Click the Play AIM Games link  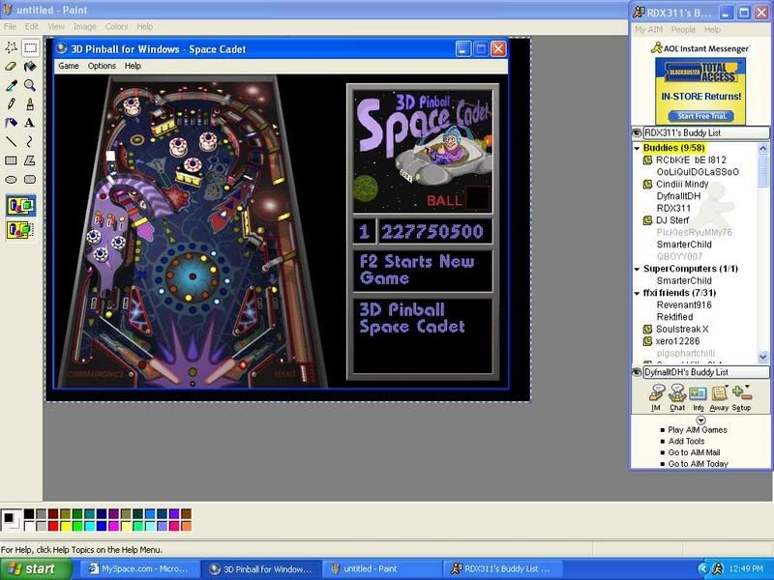click(x=698, y=430)
